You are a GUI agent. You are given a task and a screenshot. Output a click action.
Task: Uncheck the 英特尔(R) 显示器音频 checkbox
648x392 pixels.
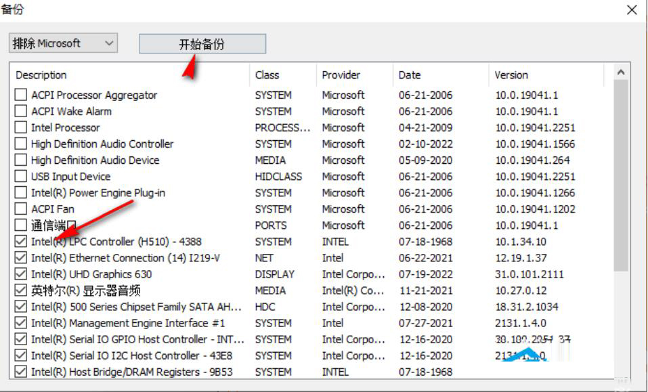[x=21, y=290]
